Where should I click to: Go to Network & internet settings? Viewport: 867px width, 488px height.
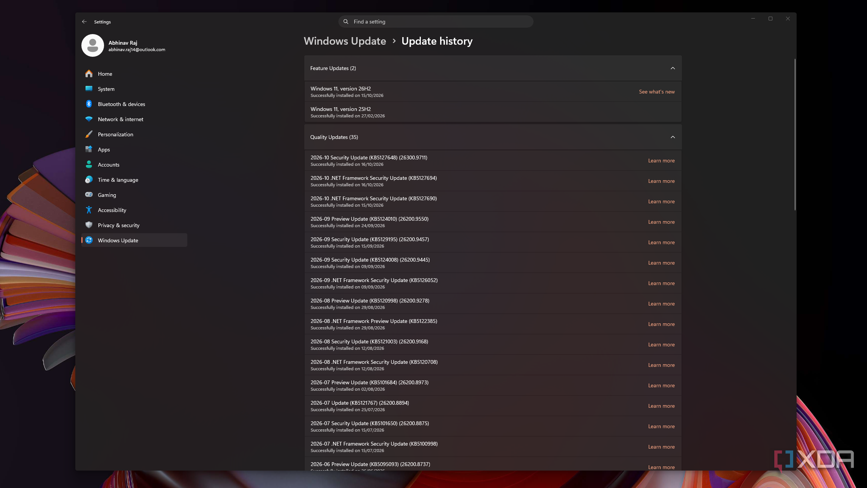point(134,119)
